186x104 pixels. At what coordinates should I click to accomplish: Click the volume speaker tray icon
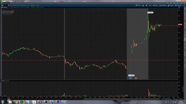point(176,102)
